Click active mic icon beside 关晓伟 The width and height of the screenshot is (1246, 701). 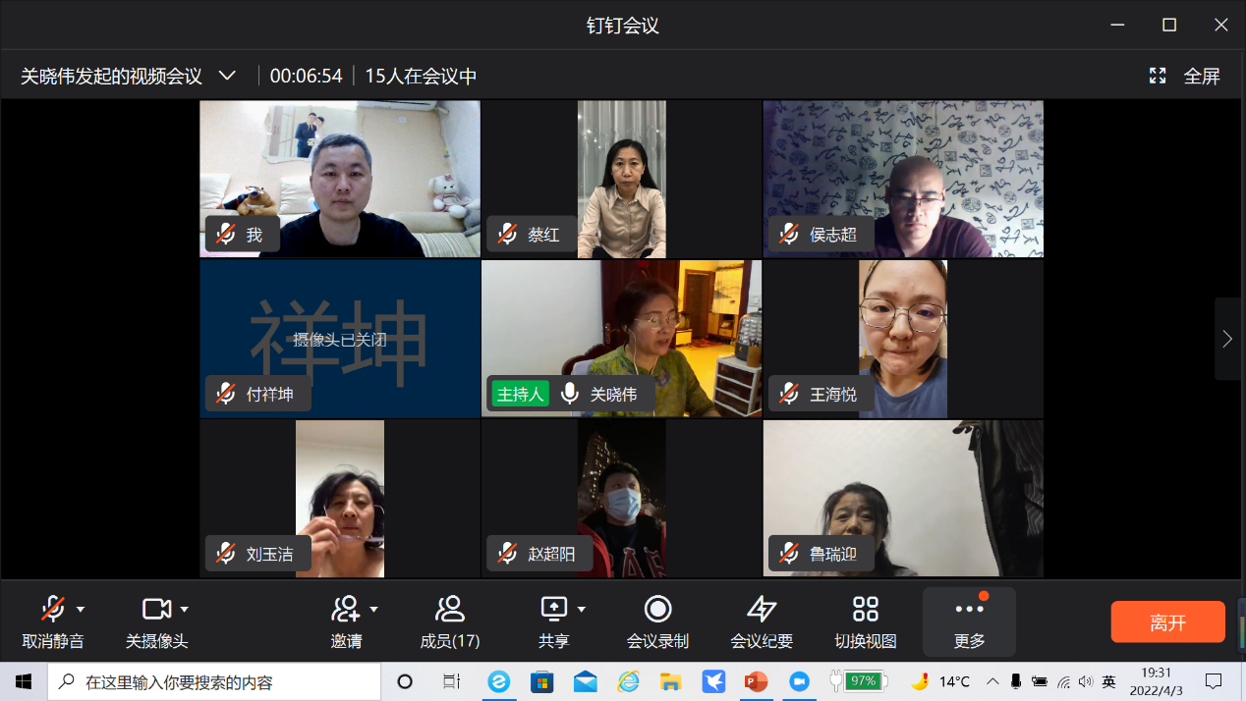(569, 394)
